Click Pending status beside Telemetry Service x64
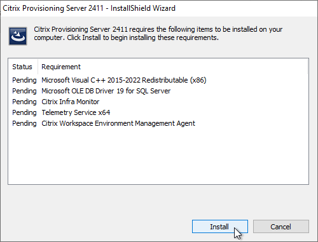Viewport: 318px width, 242px height. click(x=24, y=112)
